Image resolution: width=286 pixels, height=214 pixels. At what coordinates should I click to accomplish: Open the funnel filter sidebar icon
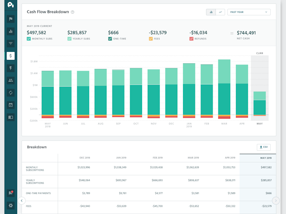pyautogui.click(x=10, y=43)
